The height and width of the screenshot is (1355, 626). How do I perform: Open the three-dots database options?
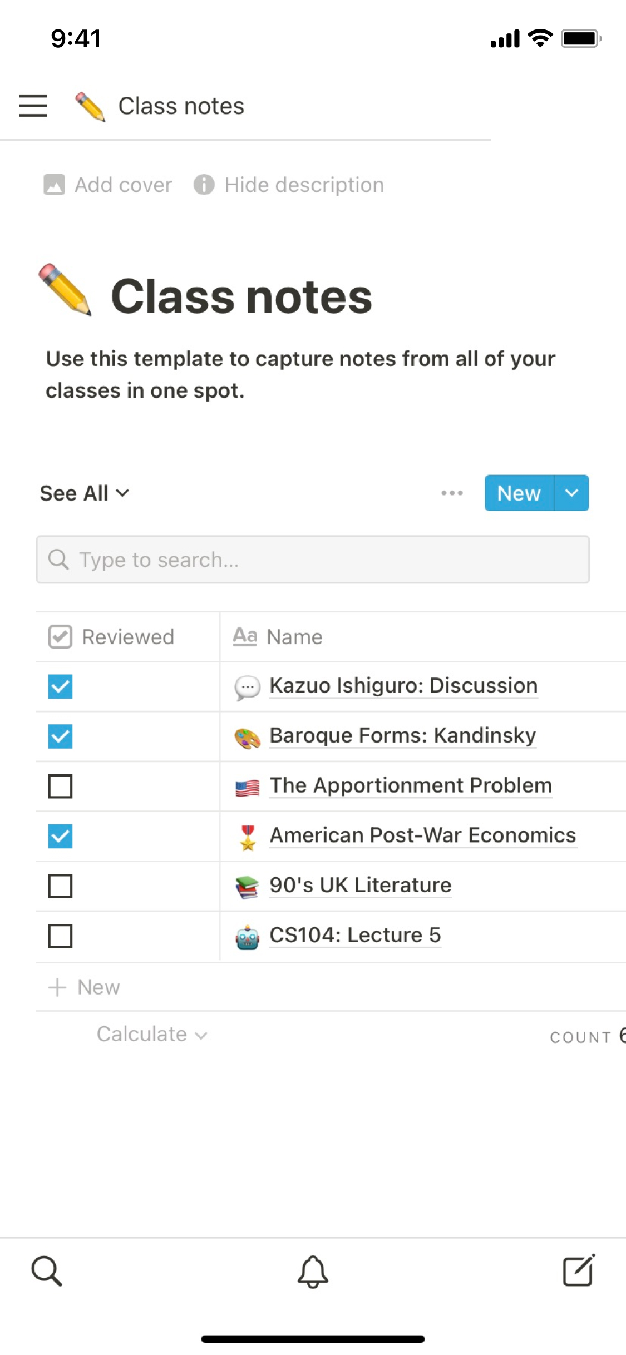pyautogui.click(x=452, y=493)
